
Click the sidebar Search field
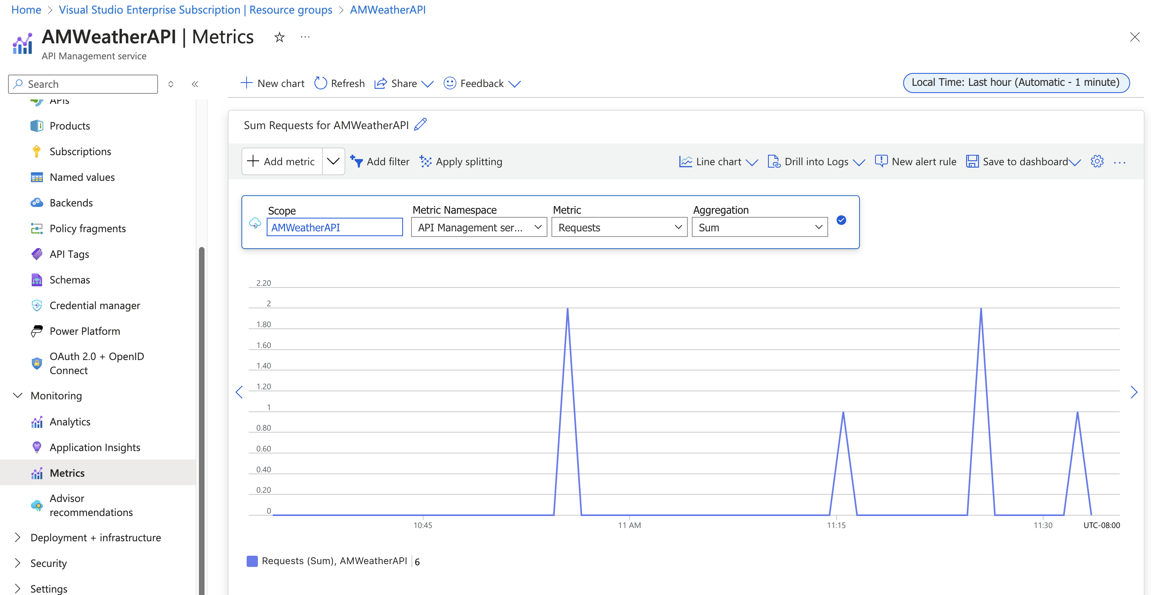click(x=83, y=84)
